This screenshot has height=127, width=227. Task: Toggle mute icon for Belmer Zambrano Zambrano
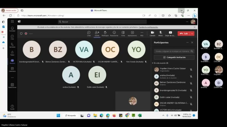click(191, 83)
